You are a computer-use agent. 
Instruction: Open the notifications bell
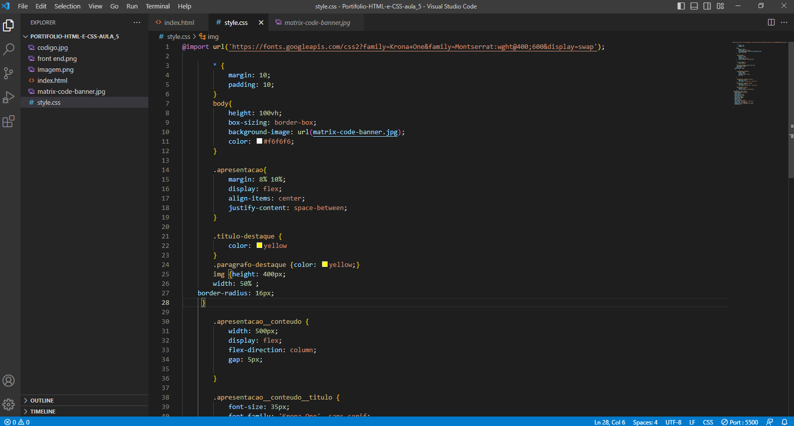785,422
